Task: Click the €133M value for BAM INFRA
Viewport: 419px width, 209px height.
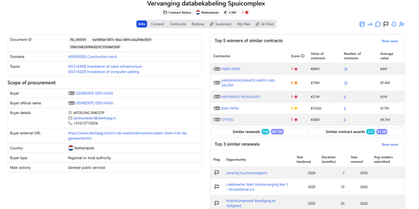Action: click(316, 108)
